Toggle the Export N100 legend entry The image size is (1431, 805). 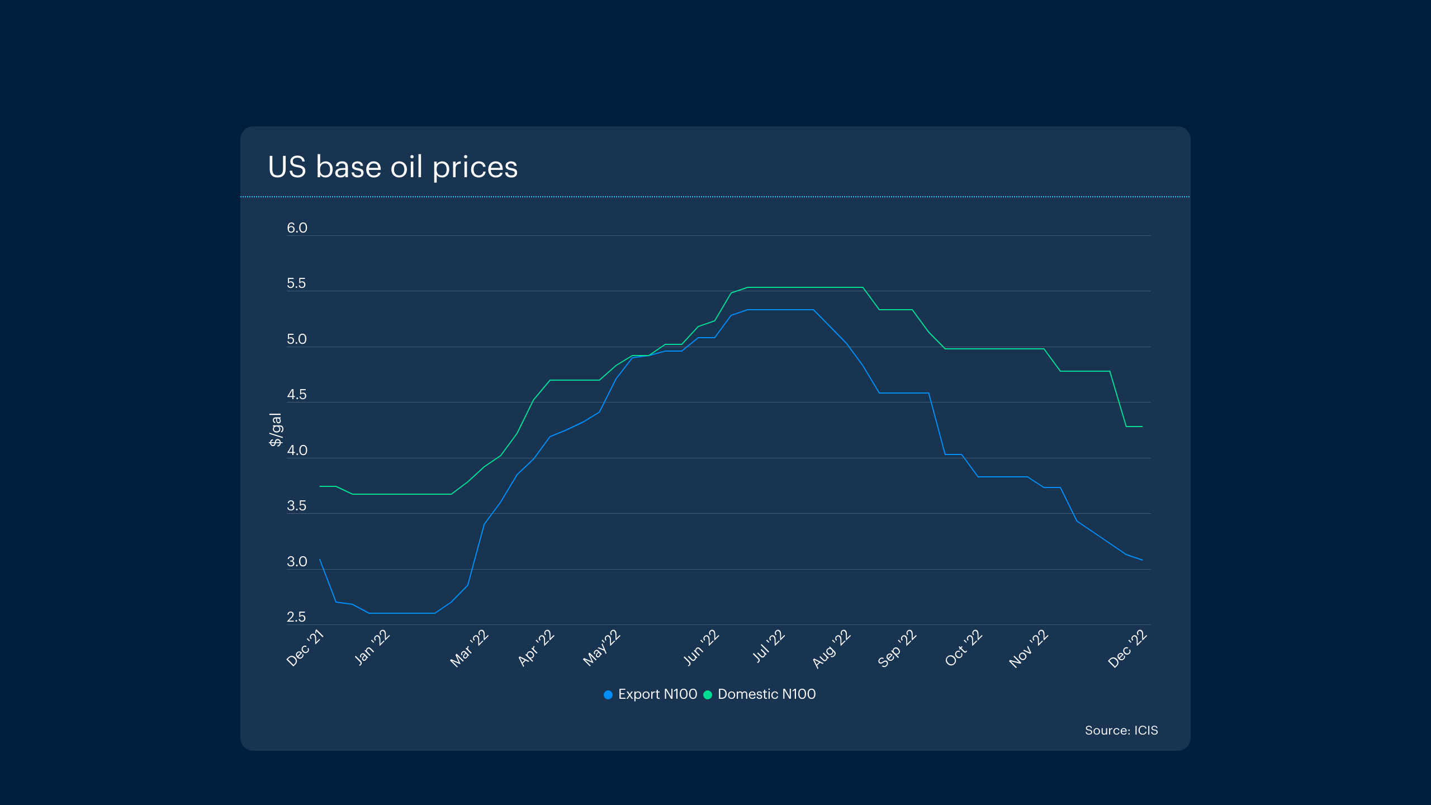[x=657, y=694]
